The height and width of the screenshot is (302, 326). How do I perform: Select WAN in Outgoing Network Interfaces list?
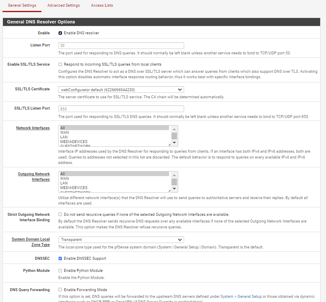pyautogui.click(x=114, y=178)
